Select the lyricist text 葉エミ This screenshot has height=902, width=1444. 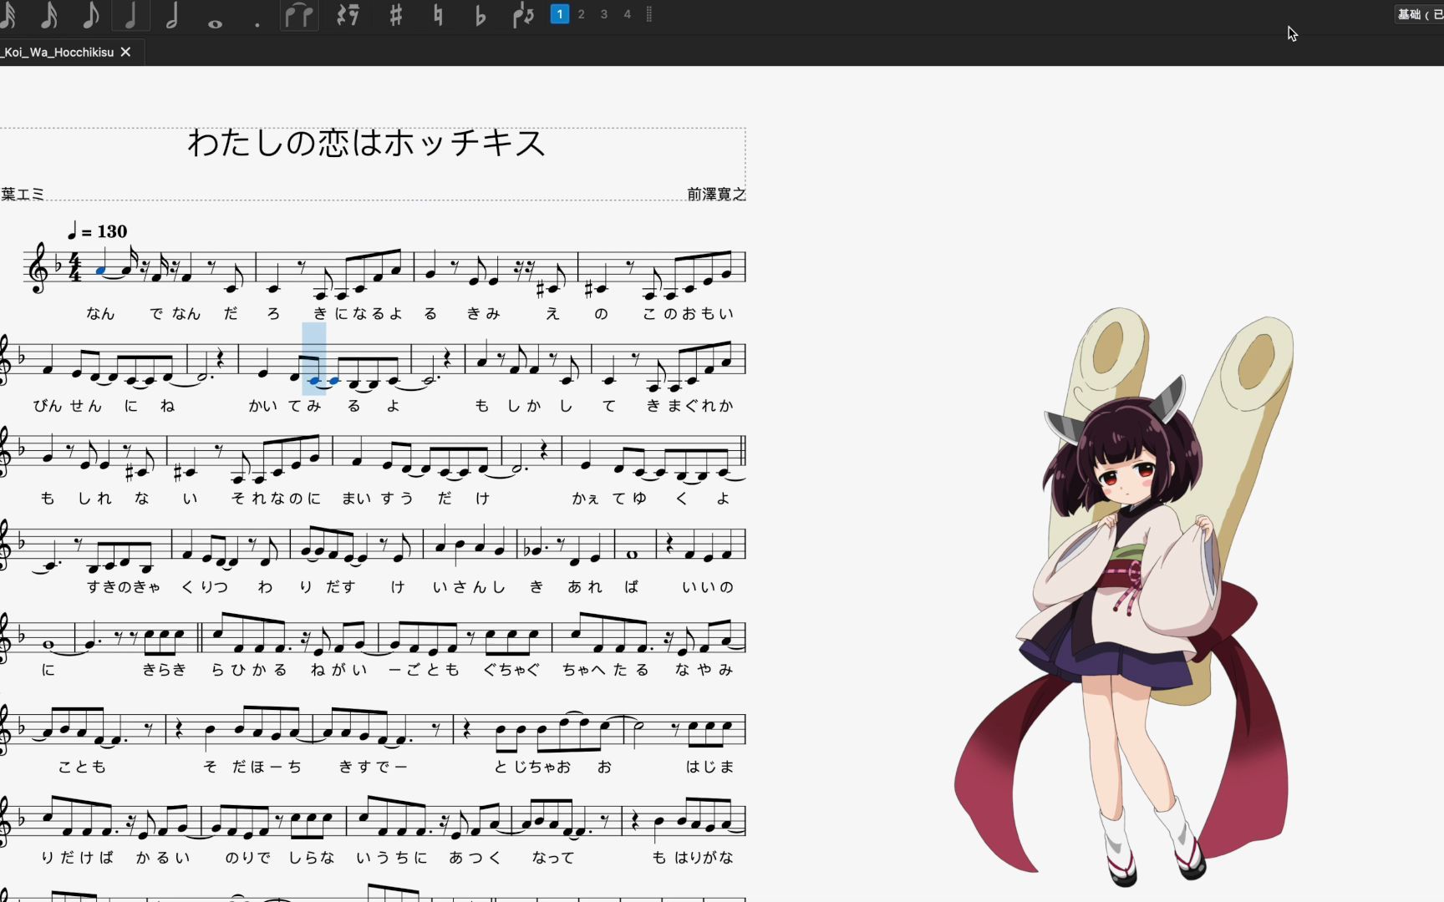(x=23, y=194)
